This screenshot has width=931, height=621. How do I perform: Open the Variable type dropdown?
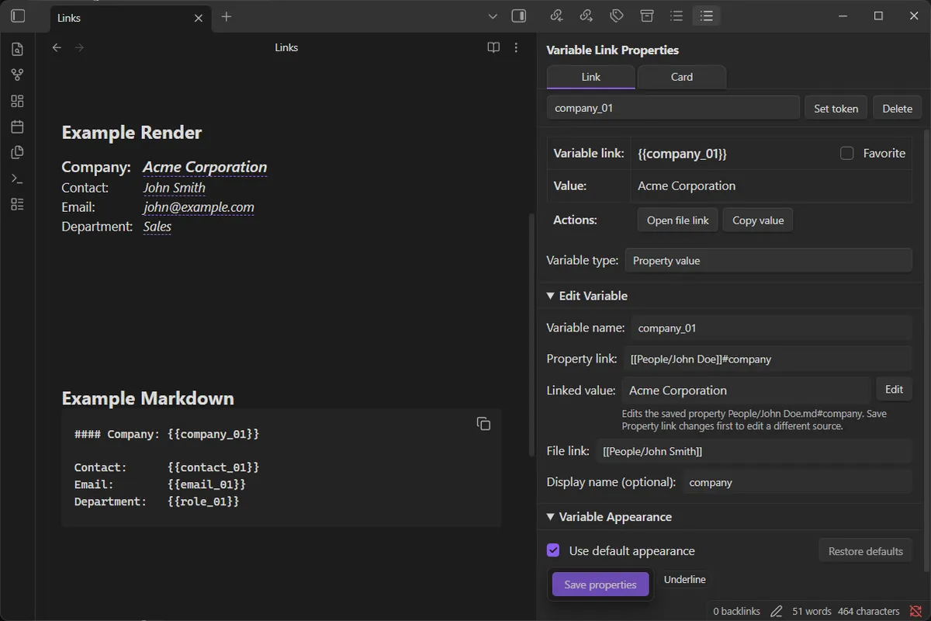[x=768, y=261]
